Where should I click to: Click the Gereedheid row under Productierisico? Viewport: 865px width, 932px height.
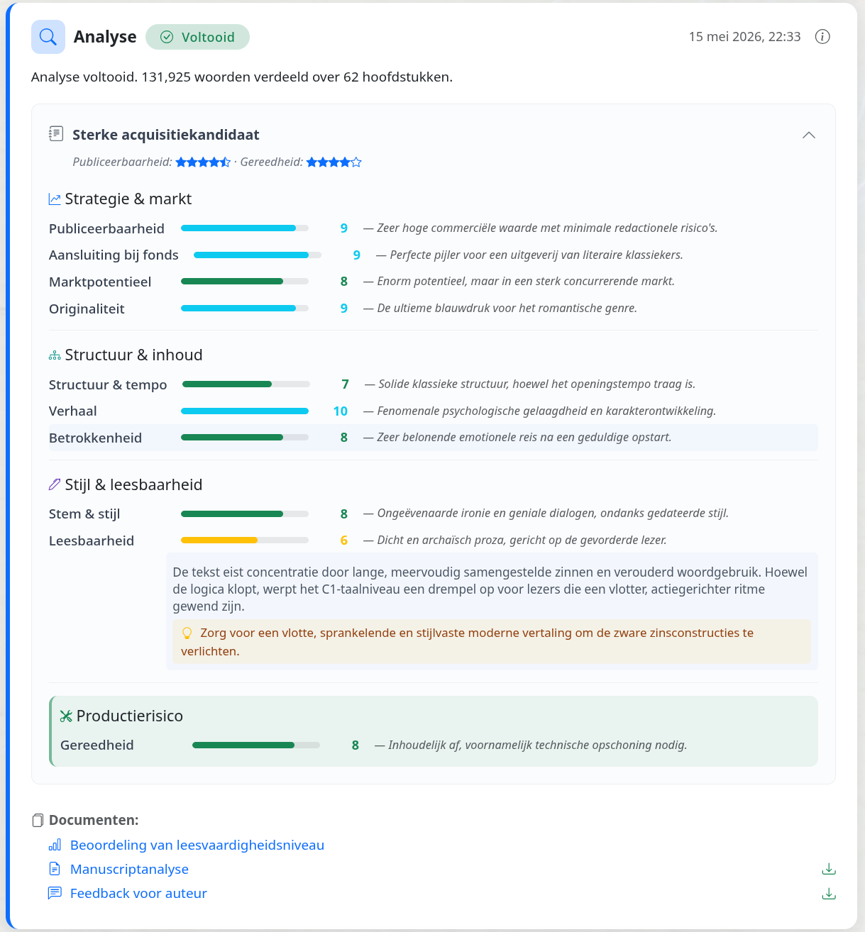coord(433,745)
